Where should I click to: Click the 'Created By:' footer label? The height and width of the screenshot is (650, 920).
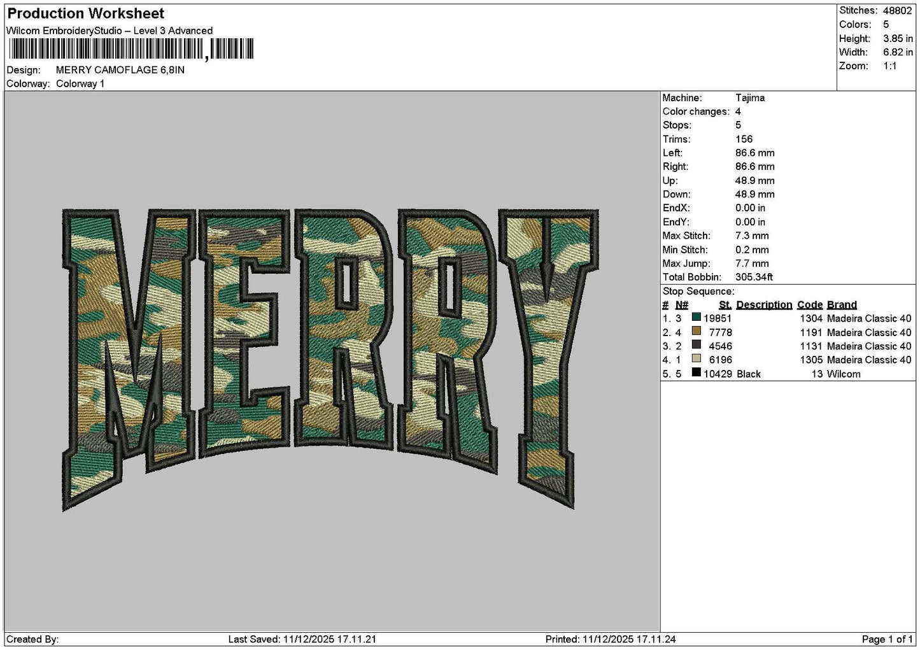pos(32,639)
